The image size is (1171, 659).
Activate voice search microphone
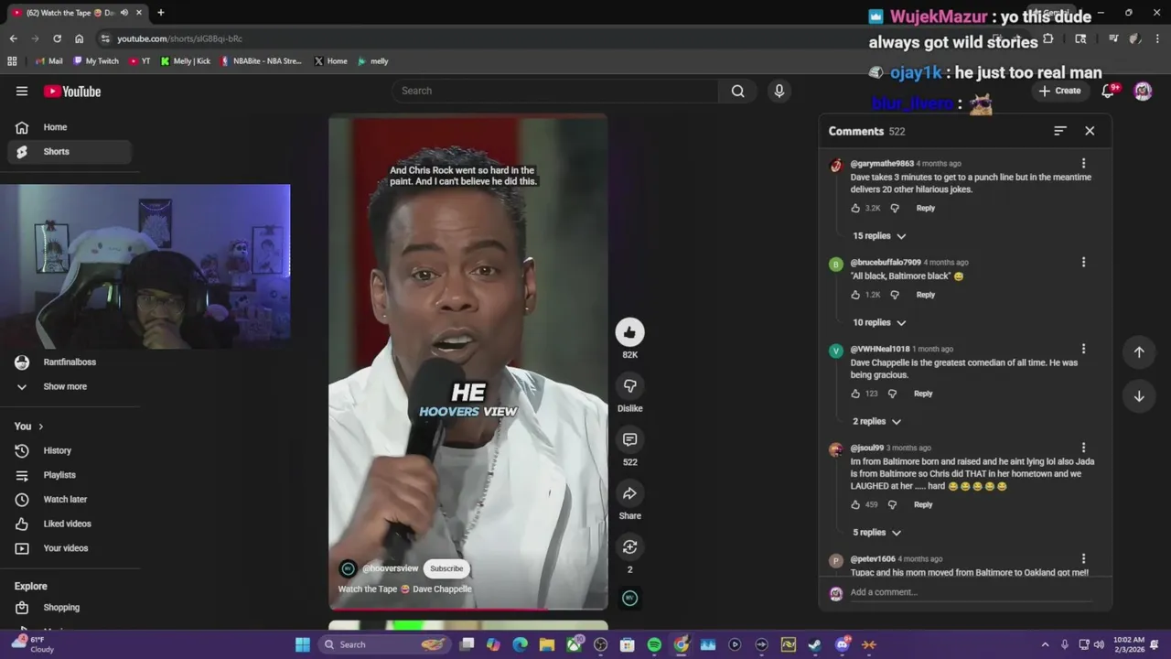point(779,91)
